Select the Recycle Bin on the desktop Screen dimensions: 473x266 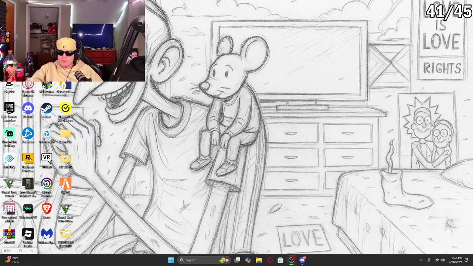click(47, 136)
